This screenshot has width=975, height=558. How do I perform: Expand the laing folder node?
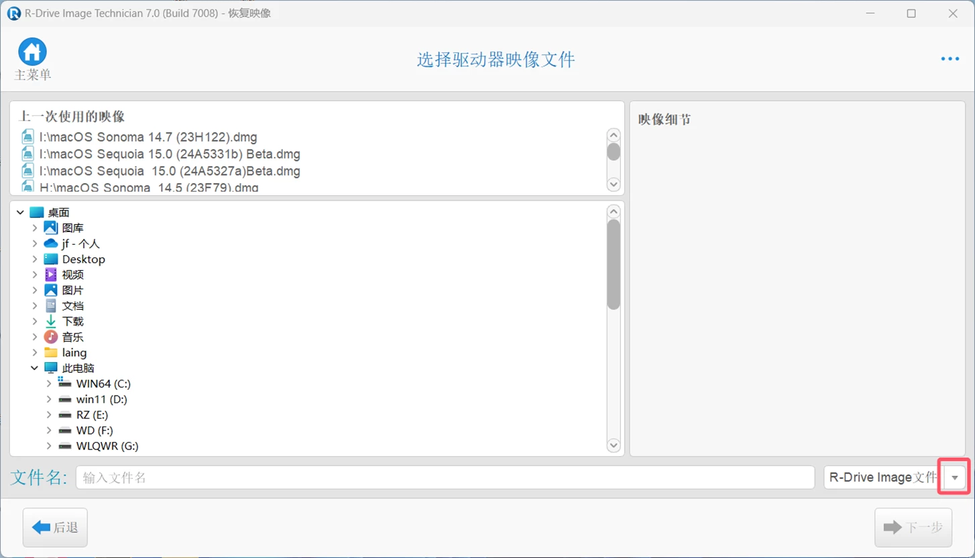(35, 353)
